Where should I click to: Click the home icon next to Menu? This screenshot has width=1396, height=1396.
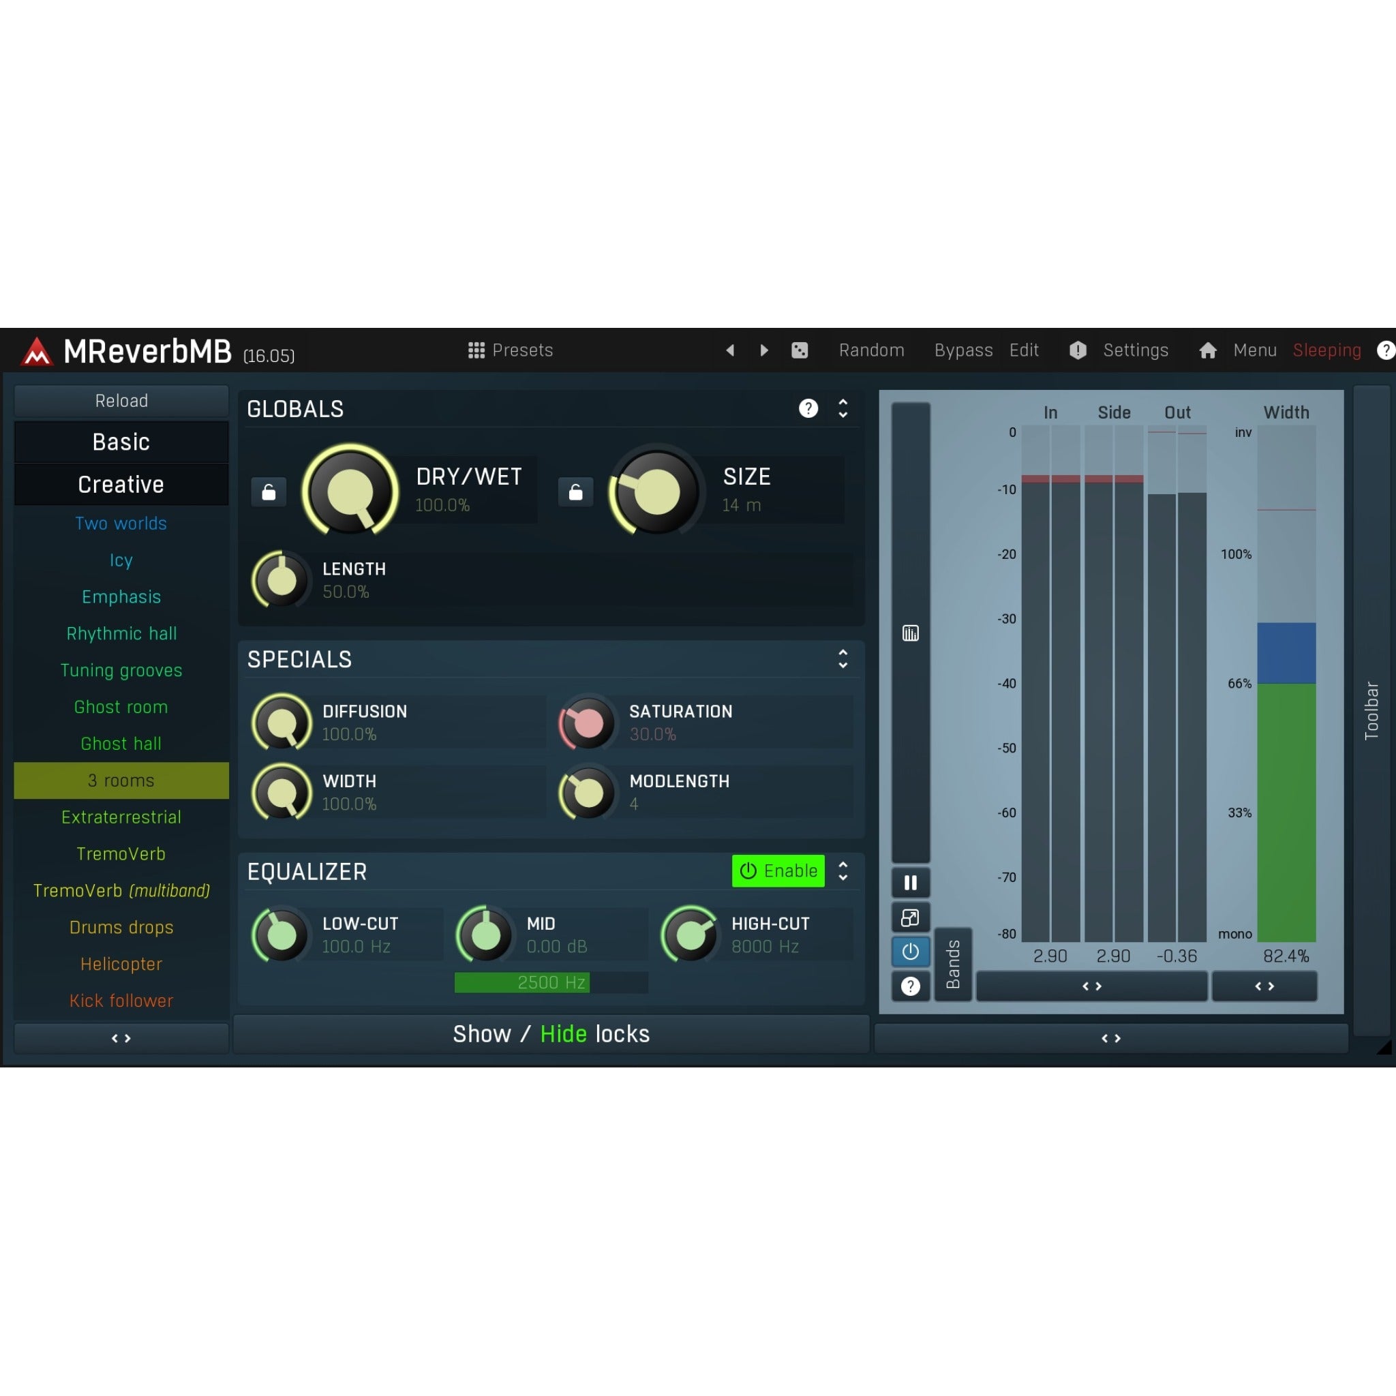tap(1207, 350)
